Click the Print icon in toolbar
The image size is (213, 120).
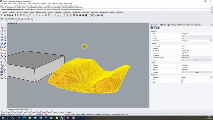coord(12,15)
